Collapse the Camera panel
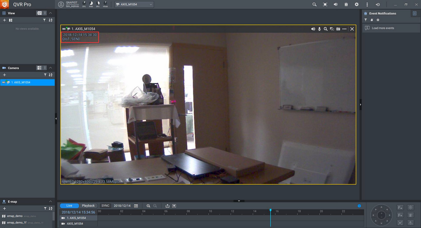This screenshot has width=421, height=228. [51, 68]
